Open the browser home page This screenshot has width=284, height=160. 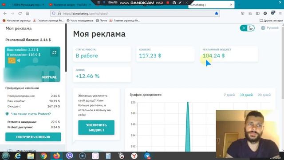[28, 14]
